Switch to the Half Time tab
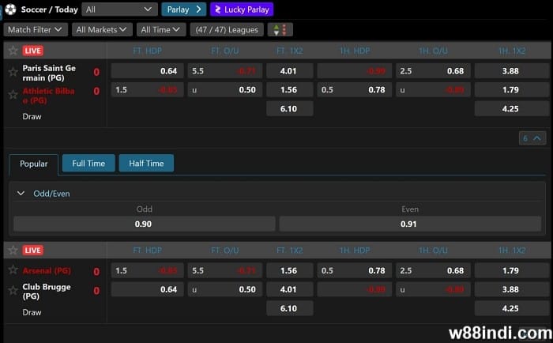Screen dimensions: 553x343 click(146, 163)
